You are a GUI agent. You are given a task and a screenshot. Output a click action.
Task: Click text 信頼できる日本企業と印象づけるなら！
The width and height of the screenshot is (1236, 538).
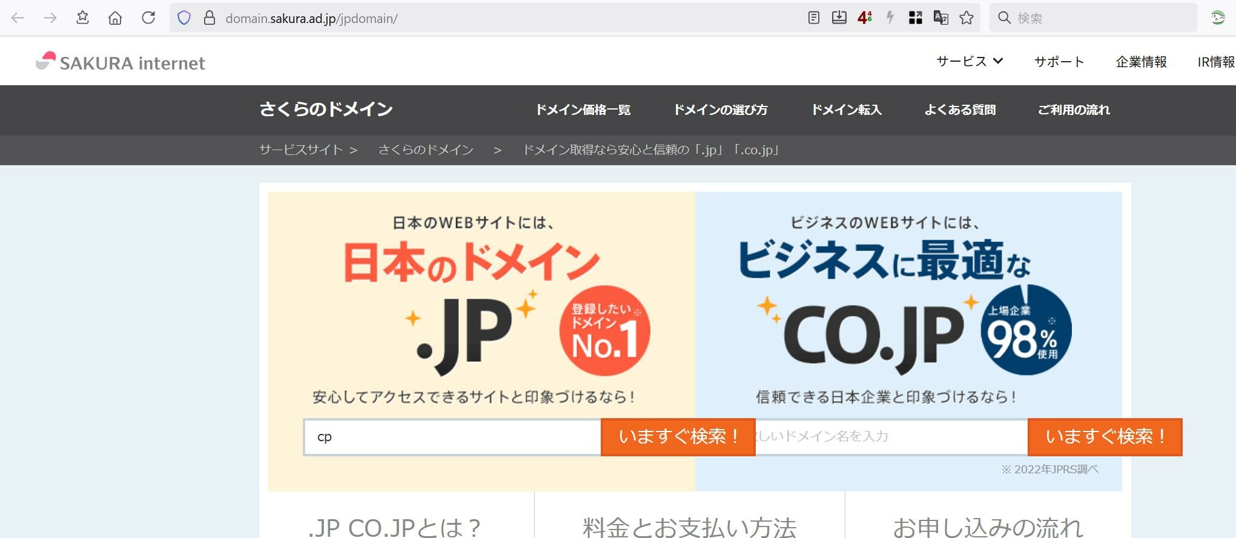(x=887, y=397)
